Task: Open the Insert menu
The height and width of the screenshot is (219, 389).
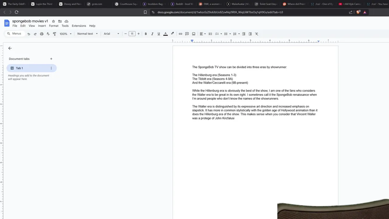Action: 42,26
